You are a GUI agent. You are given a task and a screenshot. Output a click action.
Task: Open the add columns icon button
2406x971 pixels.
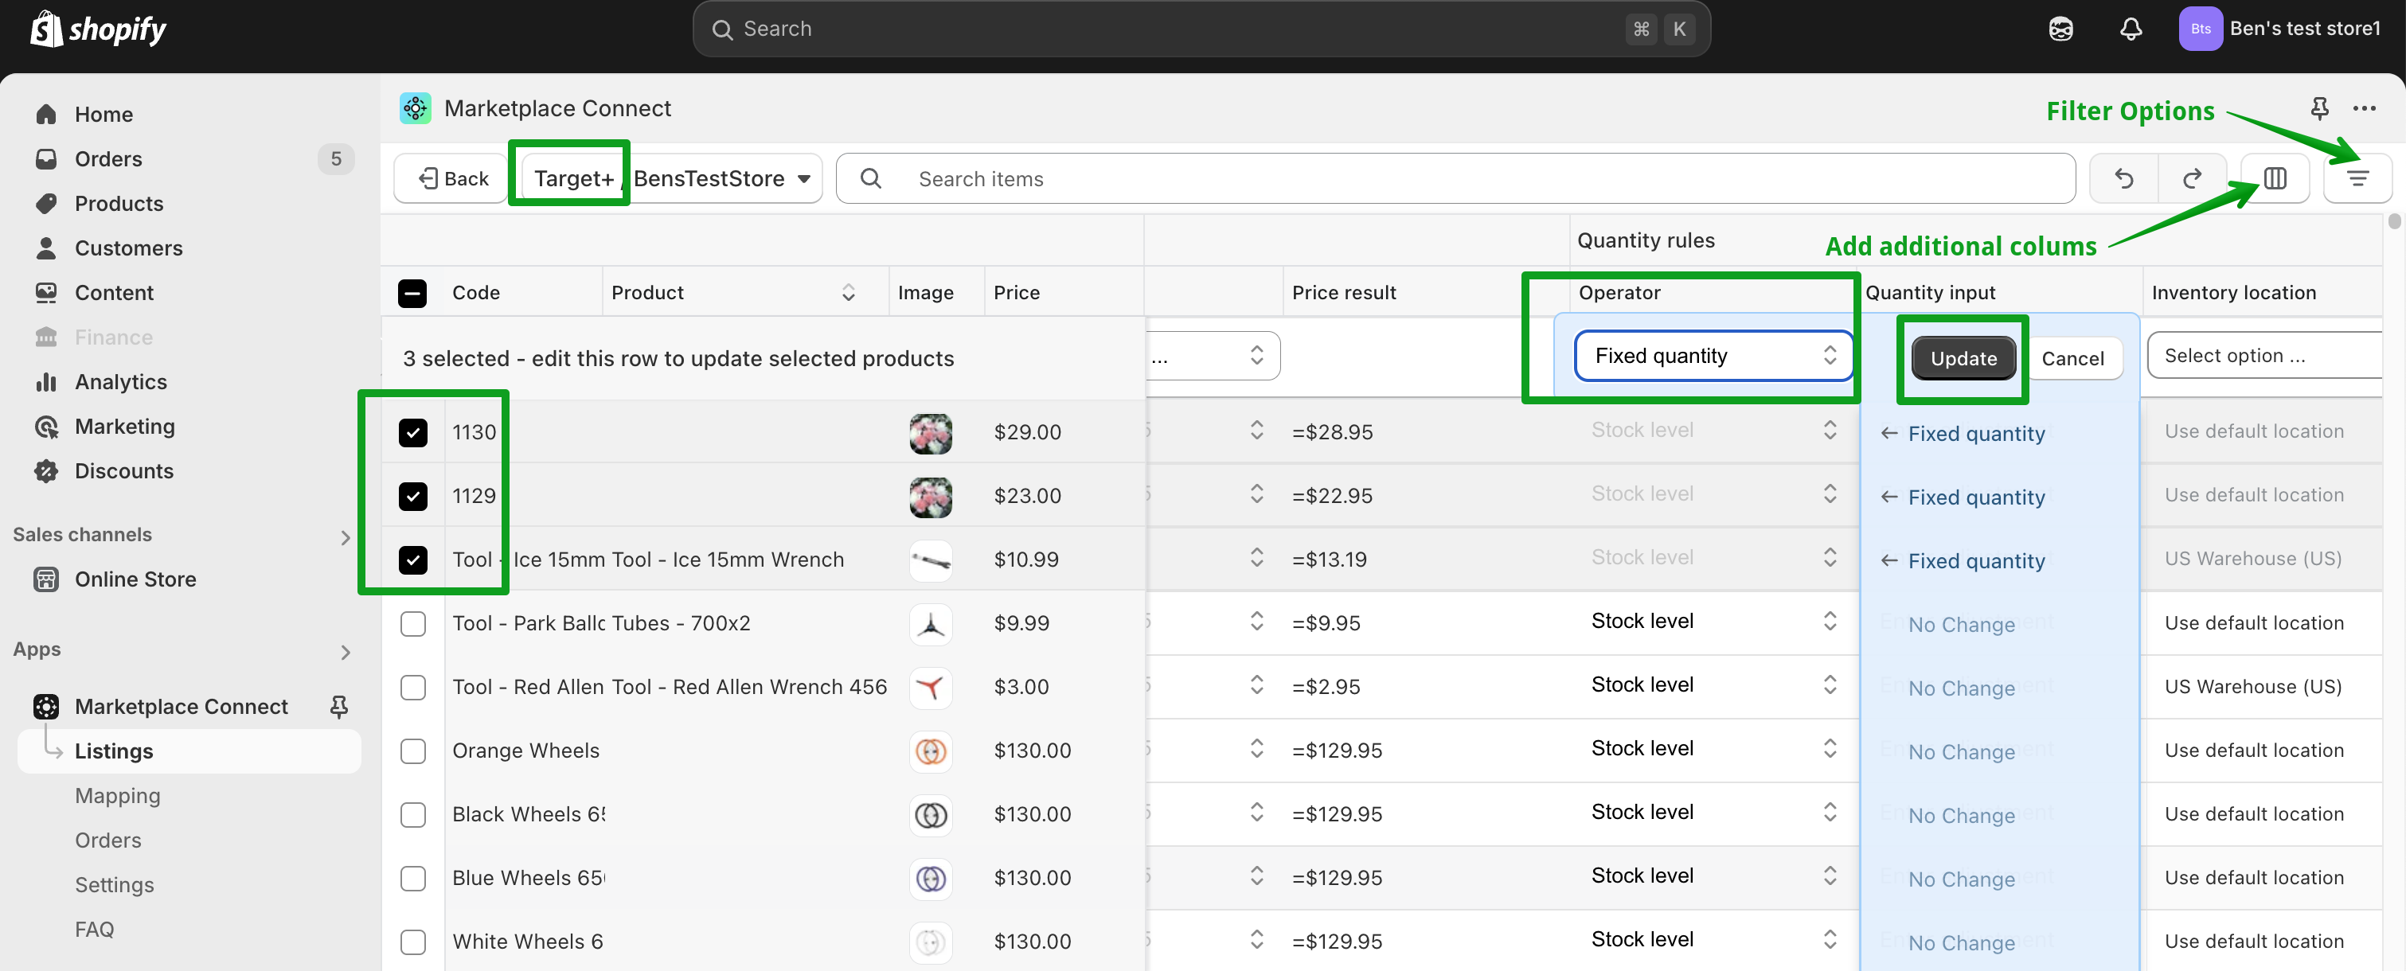(2275, 178)
